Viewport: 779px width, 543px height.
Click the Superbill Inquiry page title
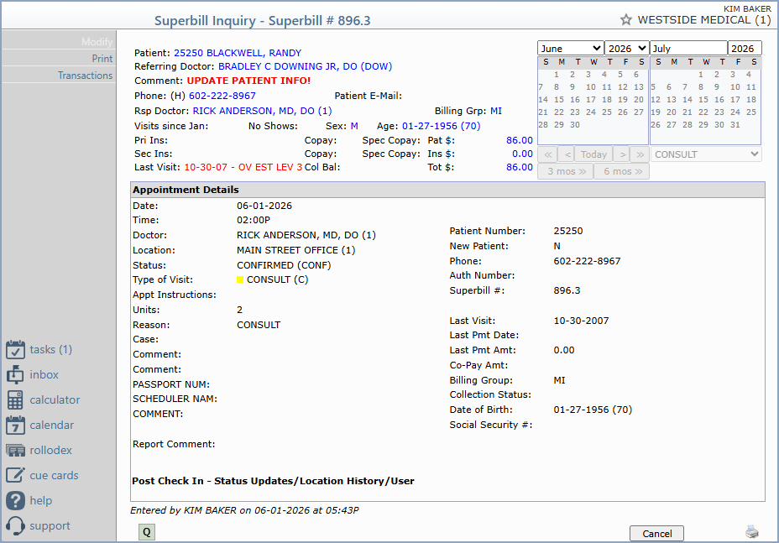[262, 20]
